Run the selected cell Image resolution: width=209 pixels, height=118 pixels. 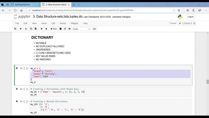point(54,29)
